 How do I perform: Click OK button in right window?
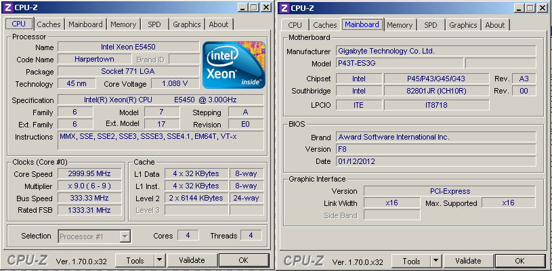[x=519, y=261]
